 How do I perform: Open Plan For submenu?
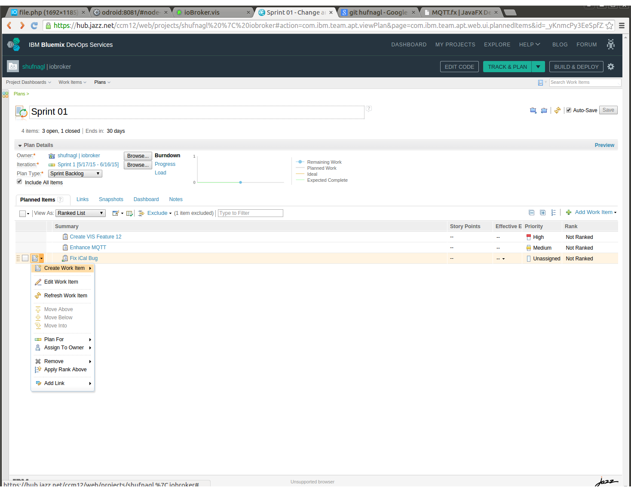tap(63, 339)
